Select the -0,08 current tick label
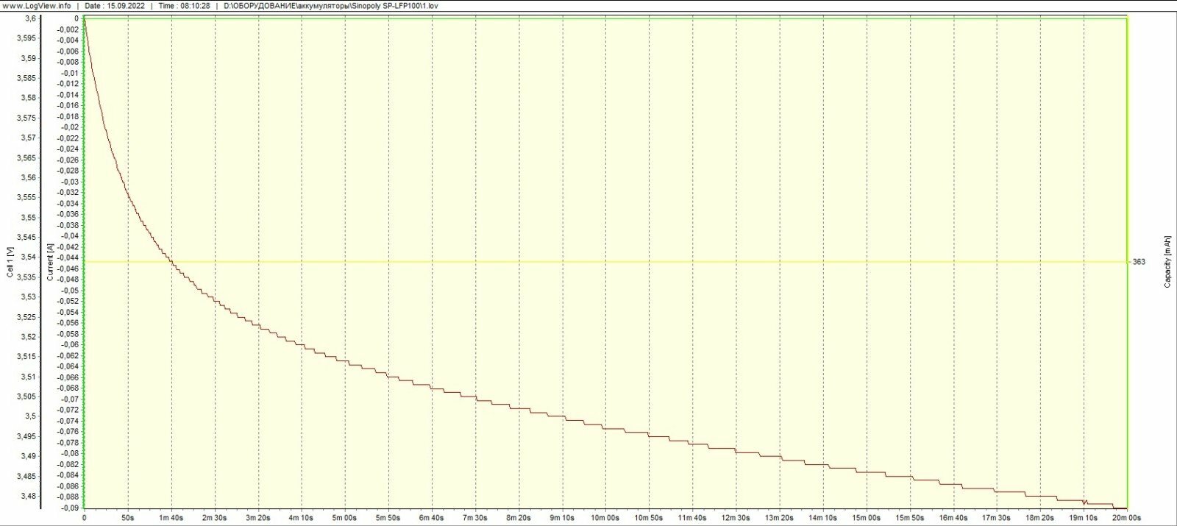Viewport: 1177px width, 526px height. click(x=70, y=453)
